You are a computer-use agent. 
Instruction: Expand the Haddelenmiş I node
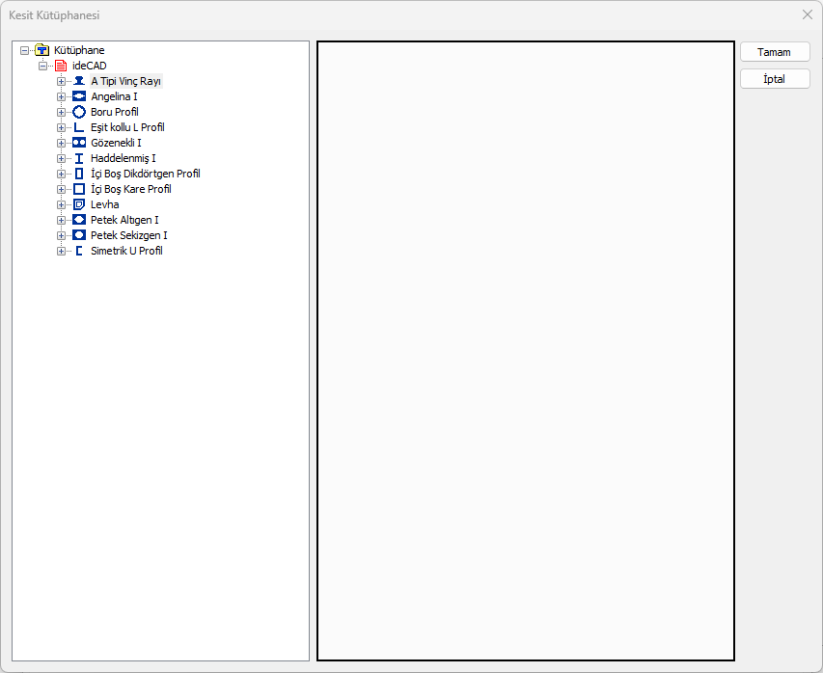(62, 158)
